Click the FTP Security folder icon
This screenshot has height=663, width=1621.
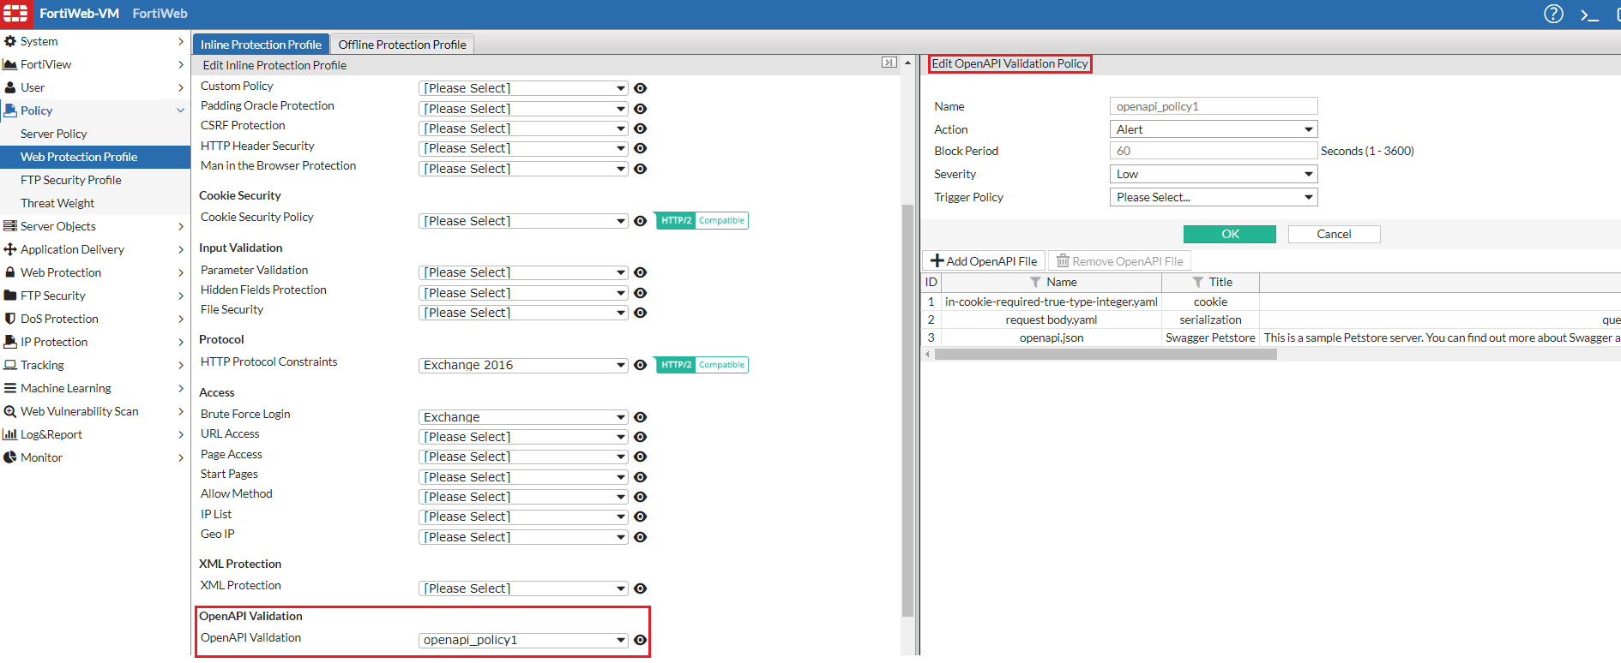10,296
